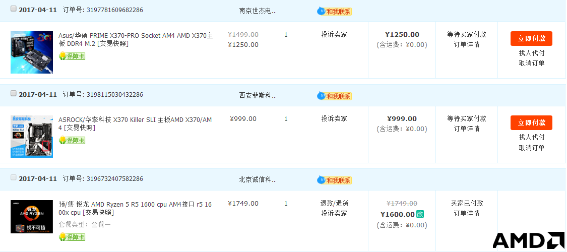
Task: Open 订单详情 for the Asus order
Action: tap(467, 44)
